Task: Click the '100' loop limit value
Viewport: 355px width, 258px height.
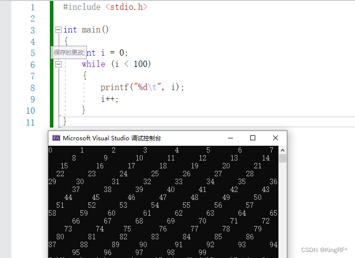Action: click(140, 64)
